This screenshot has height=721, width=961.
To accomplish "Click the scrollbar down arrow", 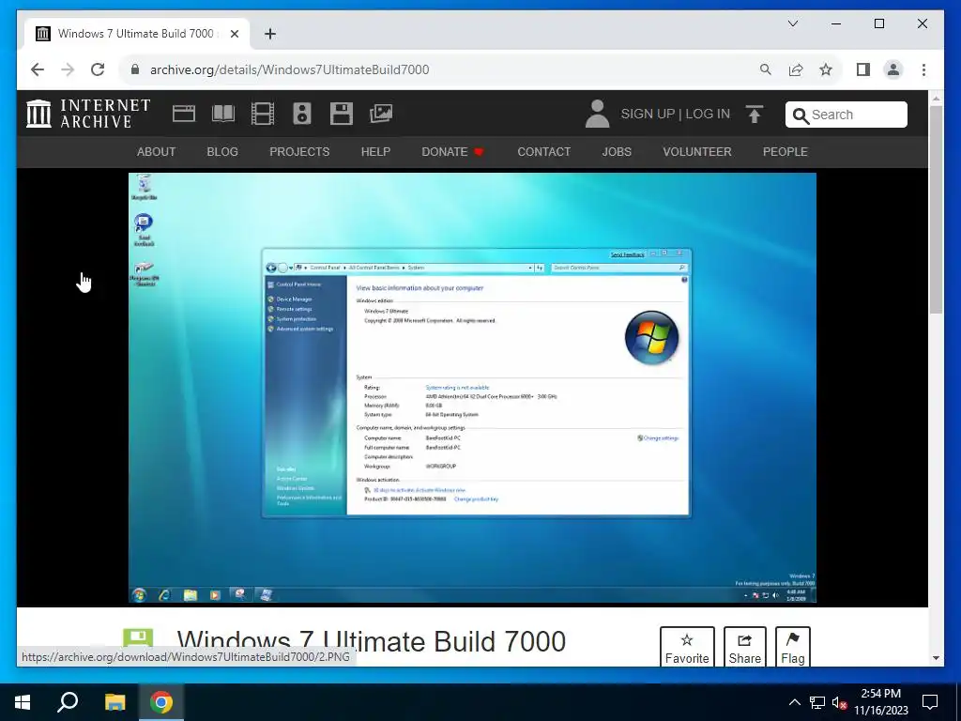I will (x=936, y=658).
